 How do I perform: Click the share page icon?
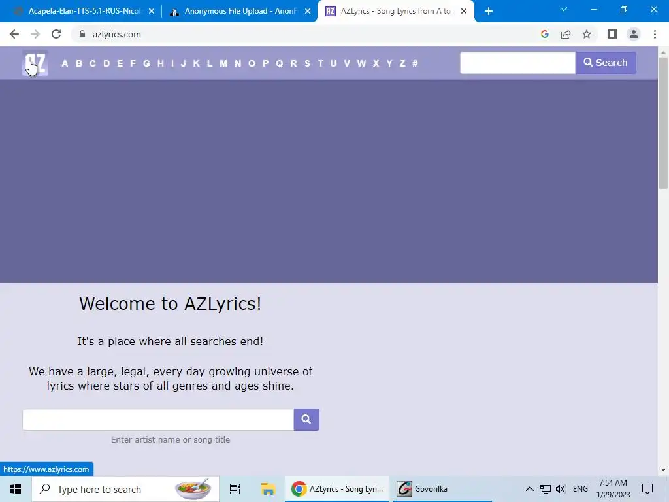click(x=566, y=34)
